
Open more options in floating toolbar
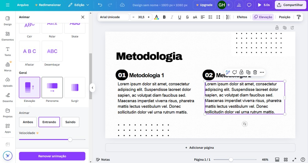coord(262,72)
